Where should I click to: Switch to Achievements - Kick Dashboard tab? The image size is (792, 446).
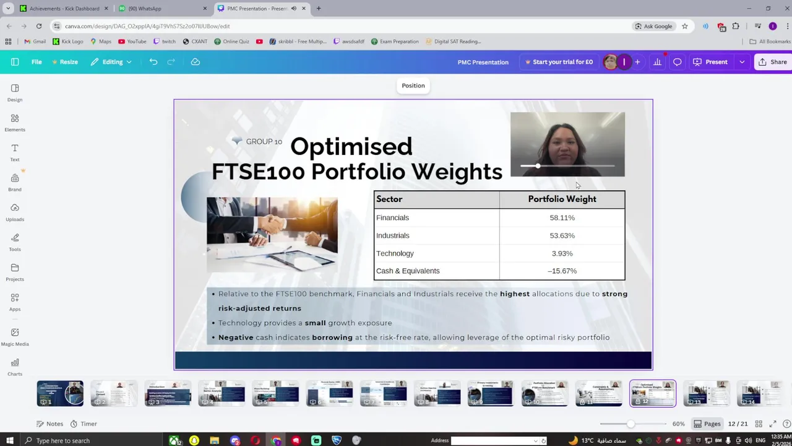64,8
